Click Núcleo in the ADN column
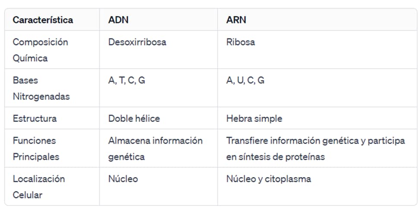 point(123,179)
